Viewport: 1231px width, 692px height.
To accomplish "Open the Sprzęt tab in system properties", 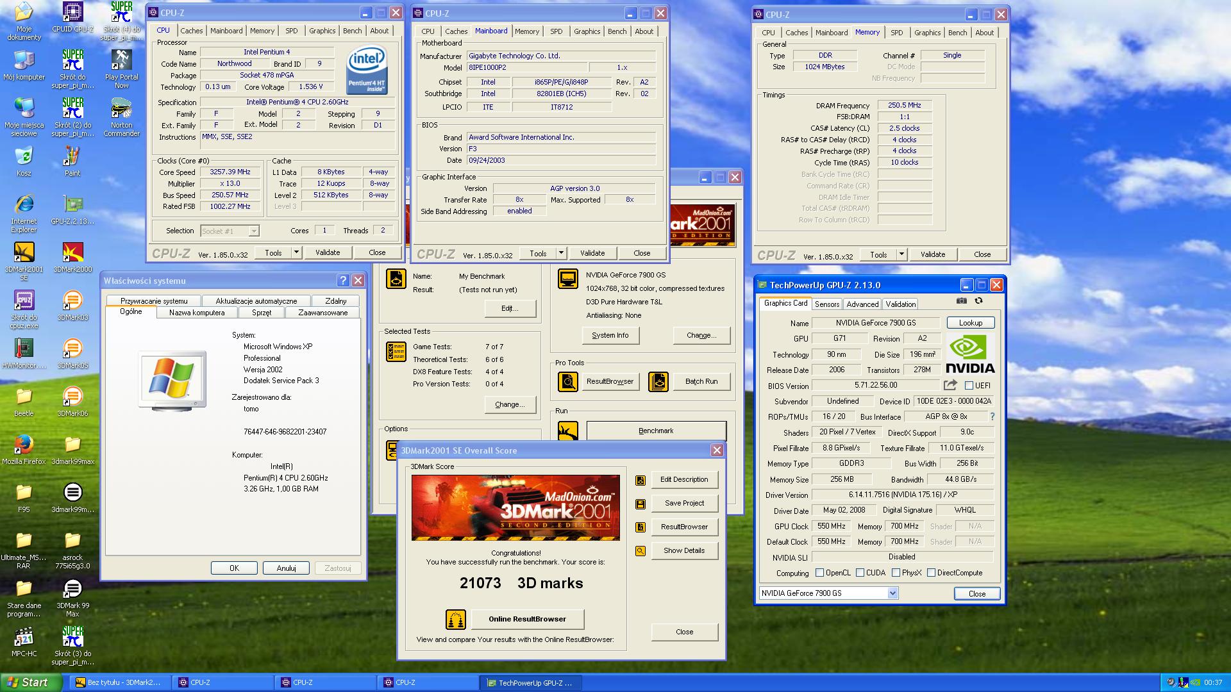I will [x=262, y=313].
